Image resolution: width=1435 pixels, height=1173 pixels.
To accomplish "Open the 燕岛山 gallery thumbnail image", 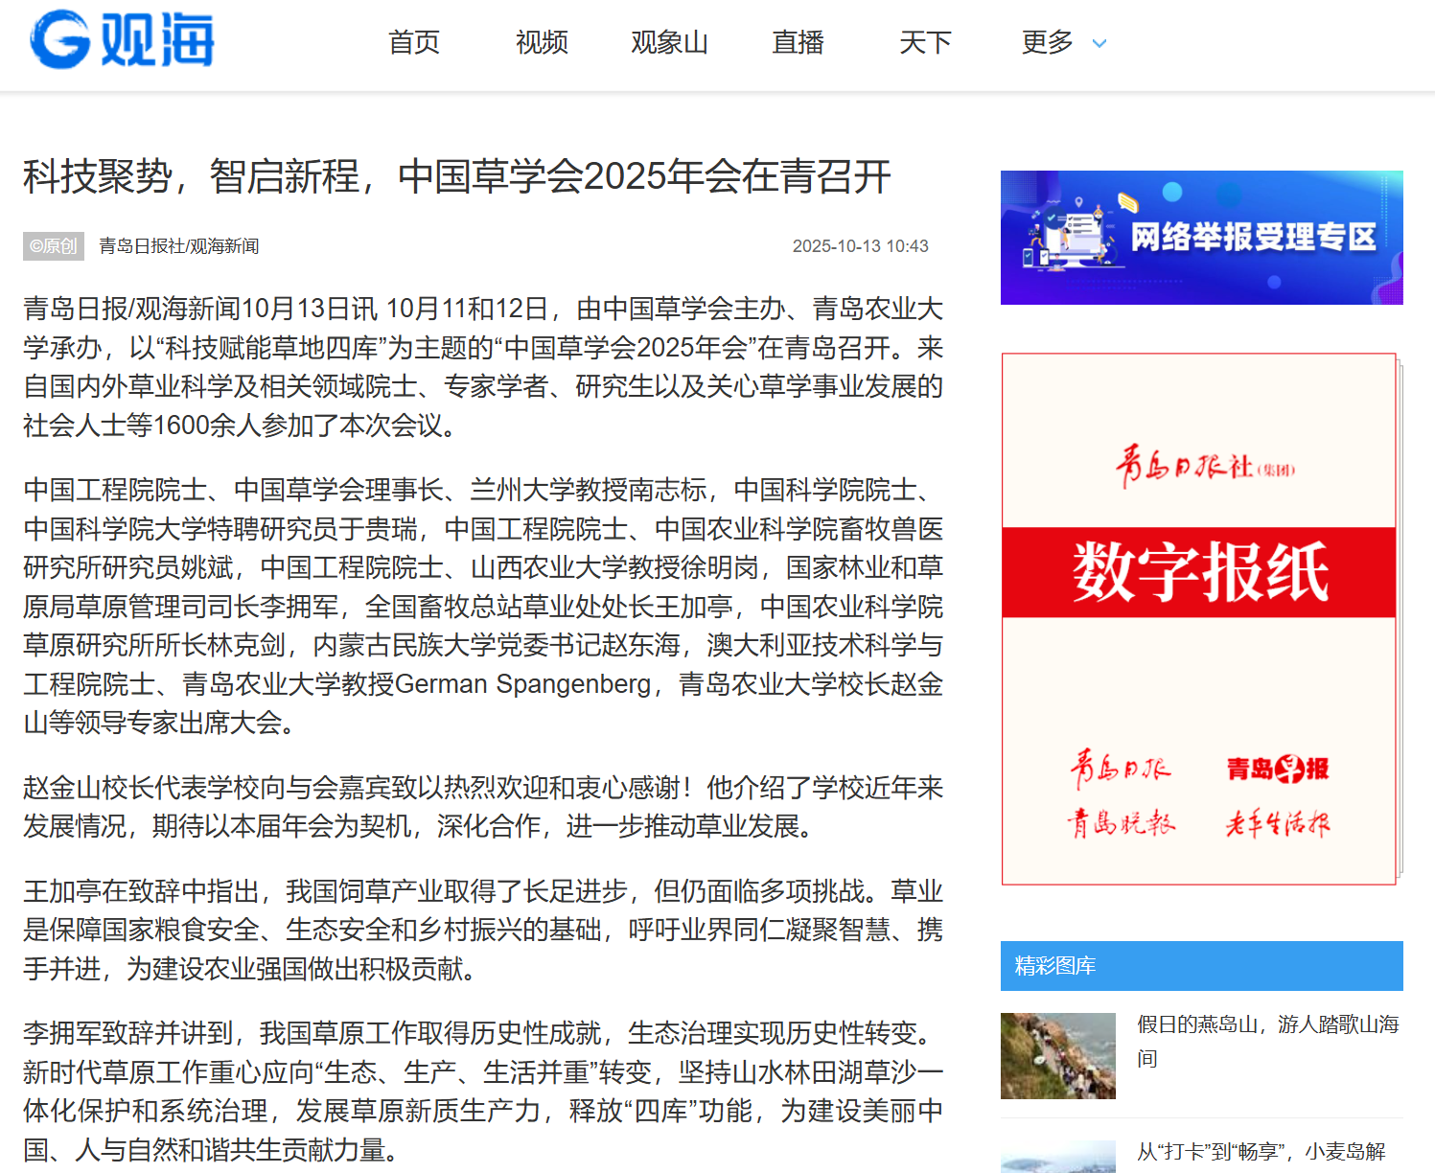I will click(x=1058, y=1055).
